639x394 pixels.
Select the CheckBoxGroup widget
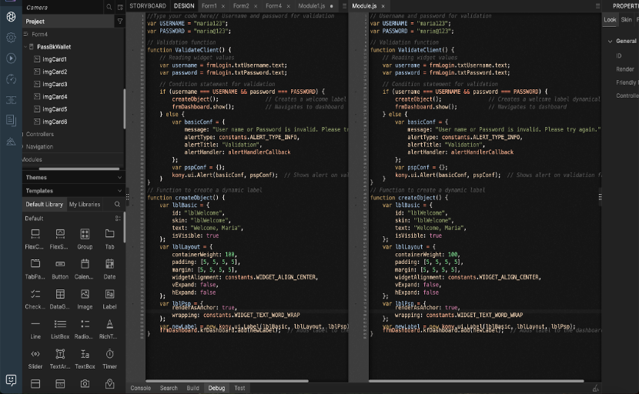point(35,294)
